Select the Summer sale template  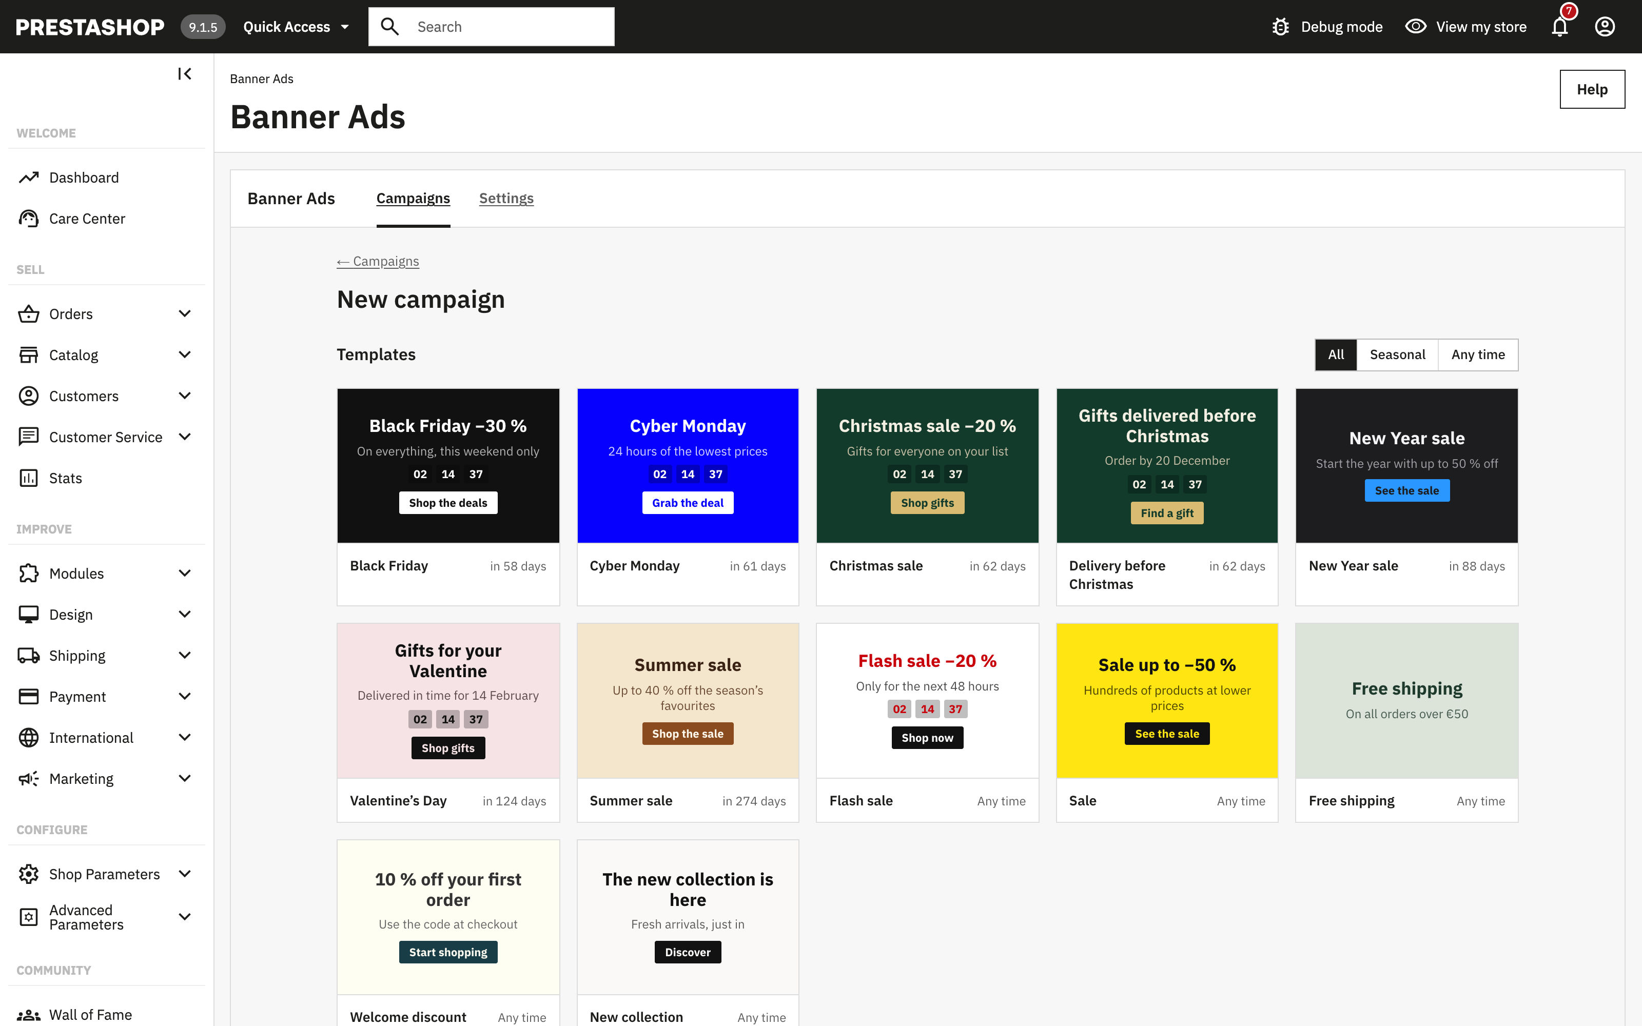tap(688, 723)
